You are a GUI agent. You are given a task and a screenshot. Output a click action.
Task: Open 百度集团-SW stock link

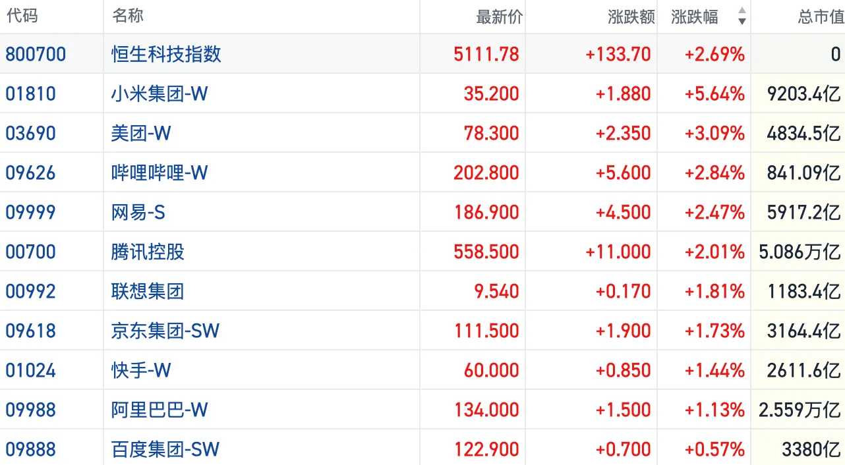point(165,449)
